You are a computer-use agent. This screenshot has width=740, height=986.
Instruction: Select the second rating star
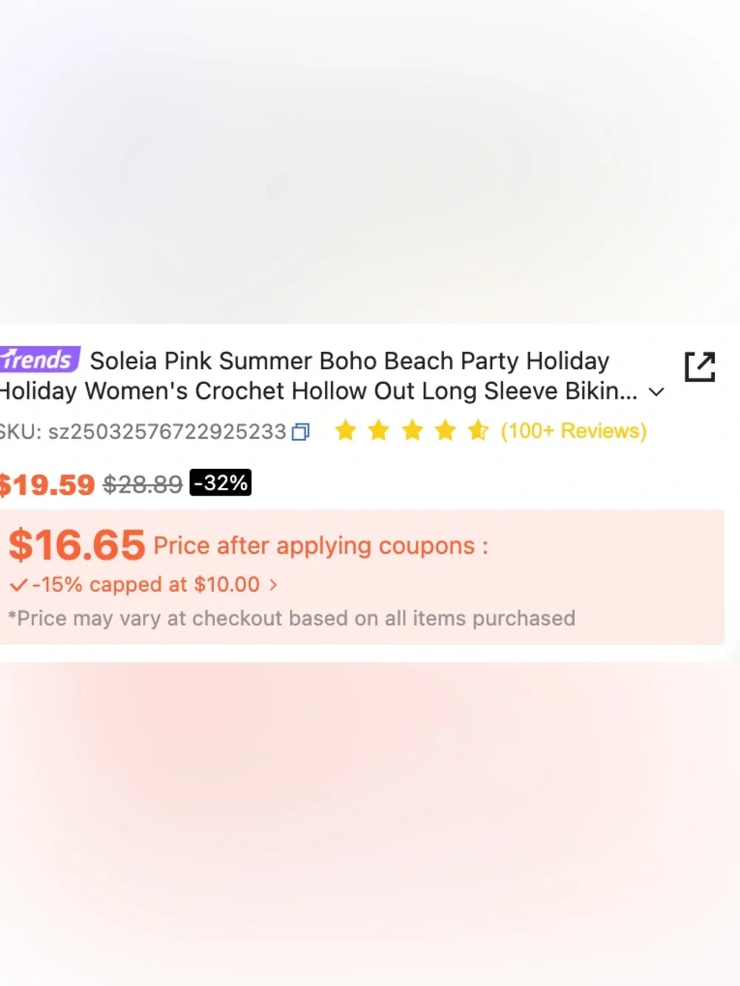pyautogui.click(x=379, y=430)
